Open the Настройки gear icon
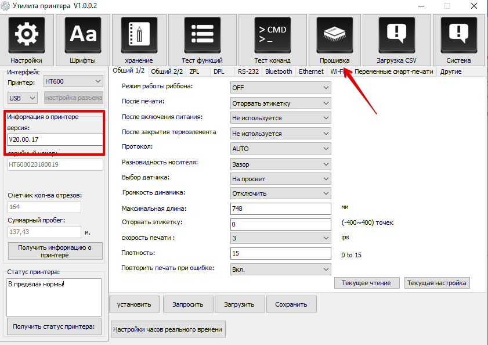This screenshot has width=488, height=345. point(27,35)
